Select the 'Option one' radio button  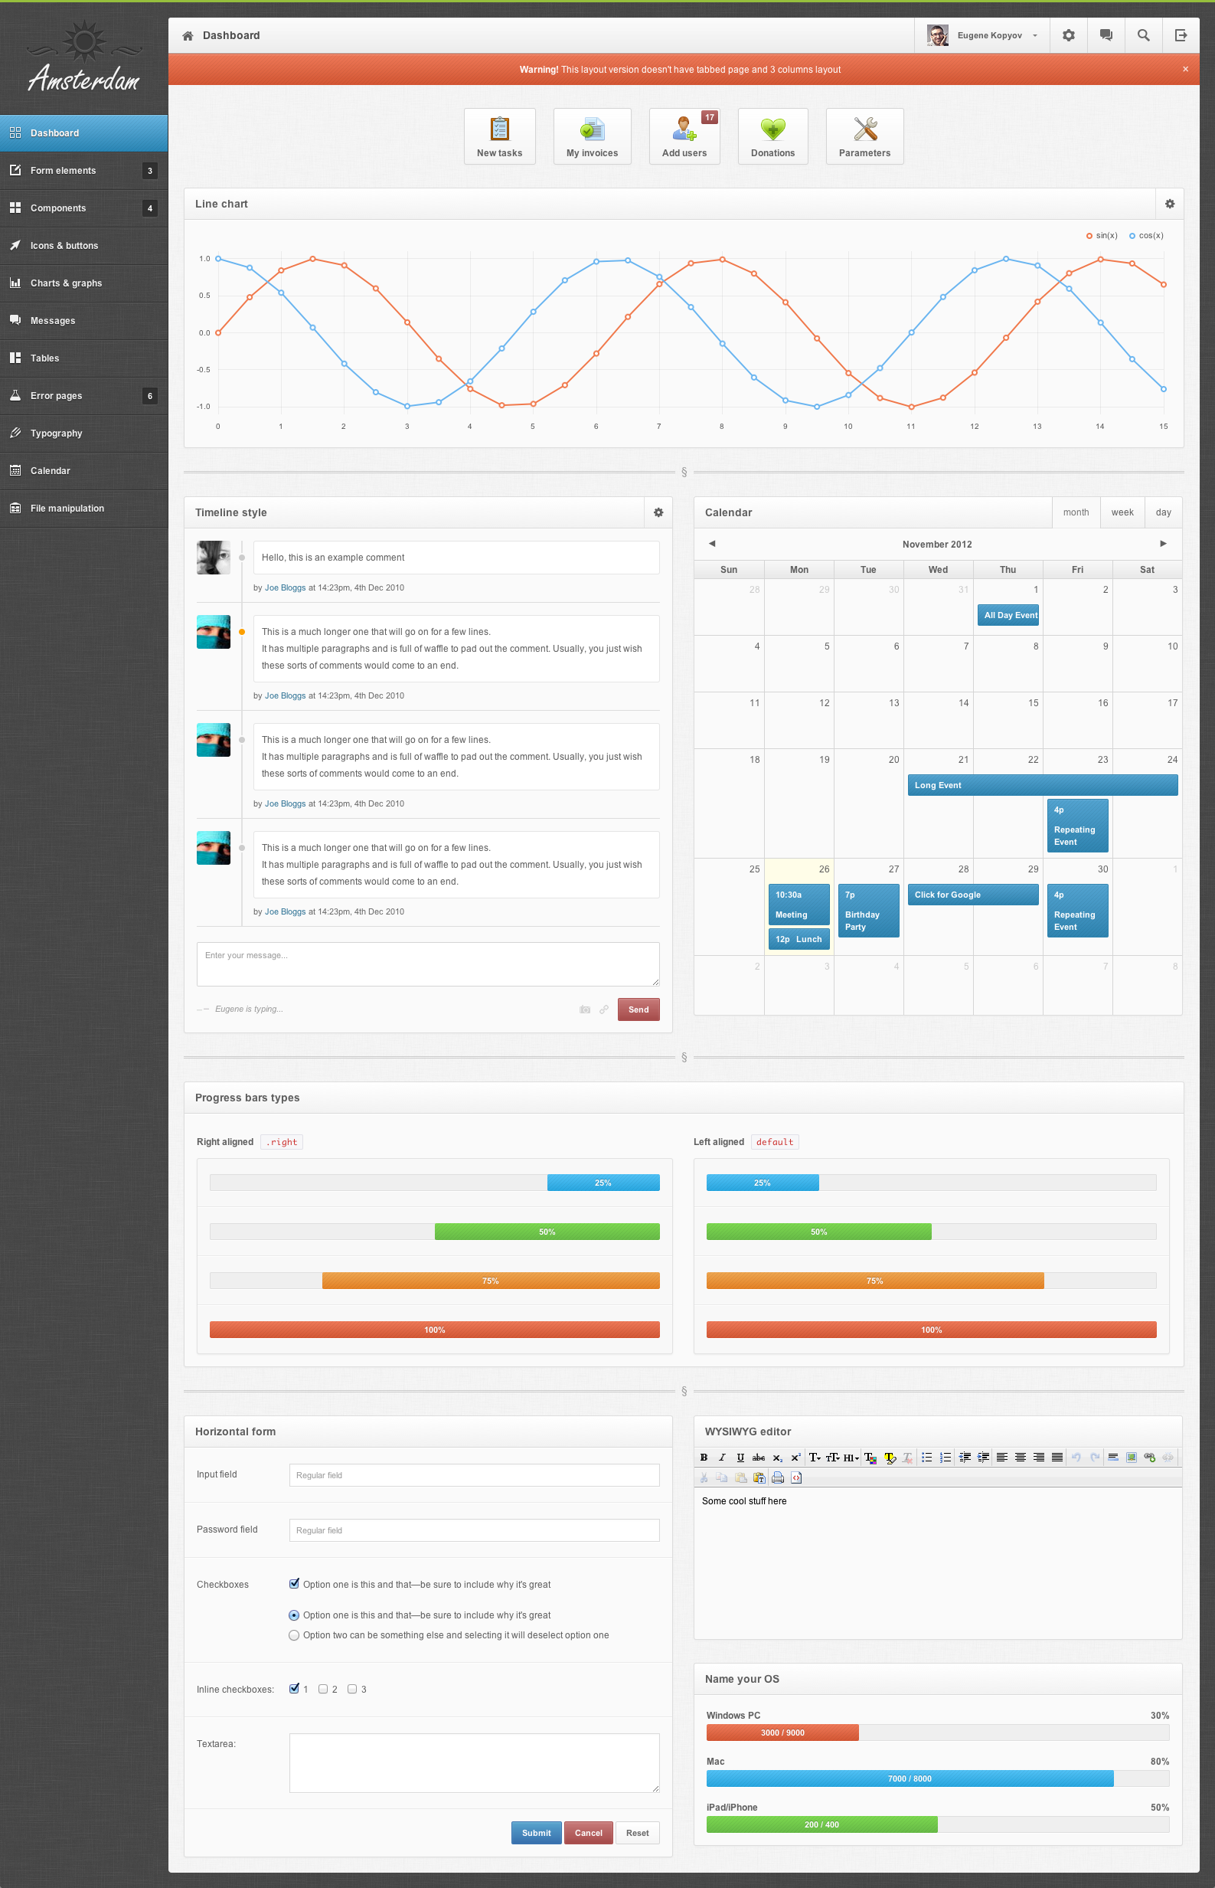coord(294,1615)
